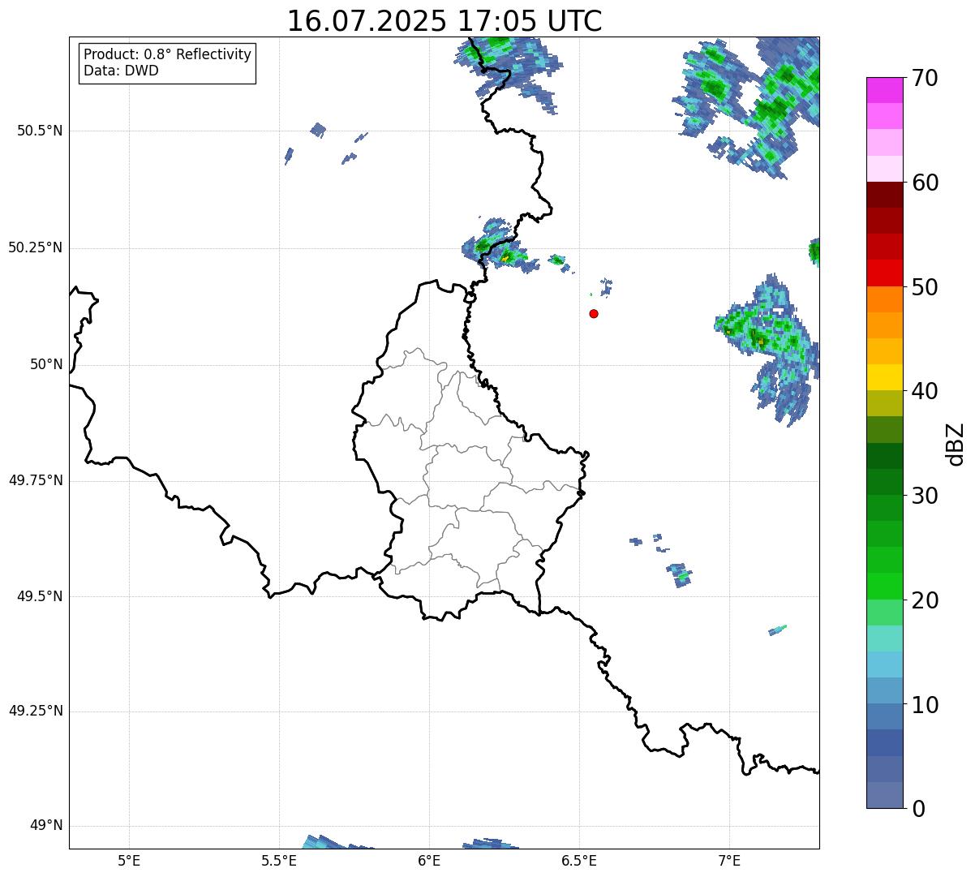The height and width of the screenshot is (877, 975).
Task: Click the 50°N latitude label
Action: [46, 364]
